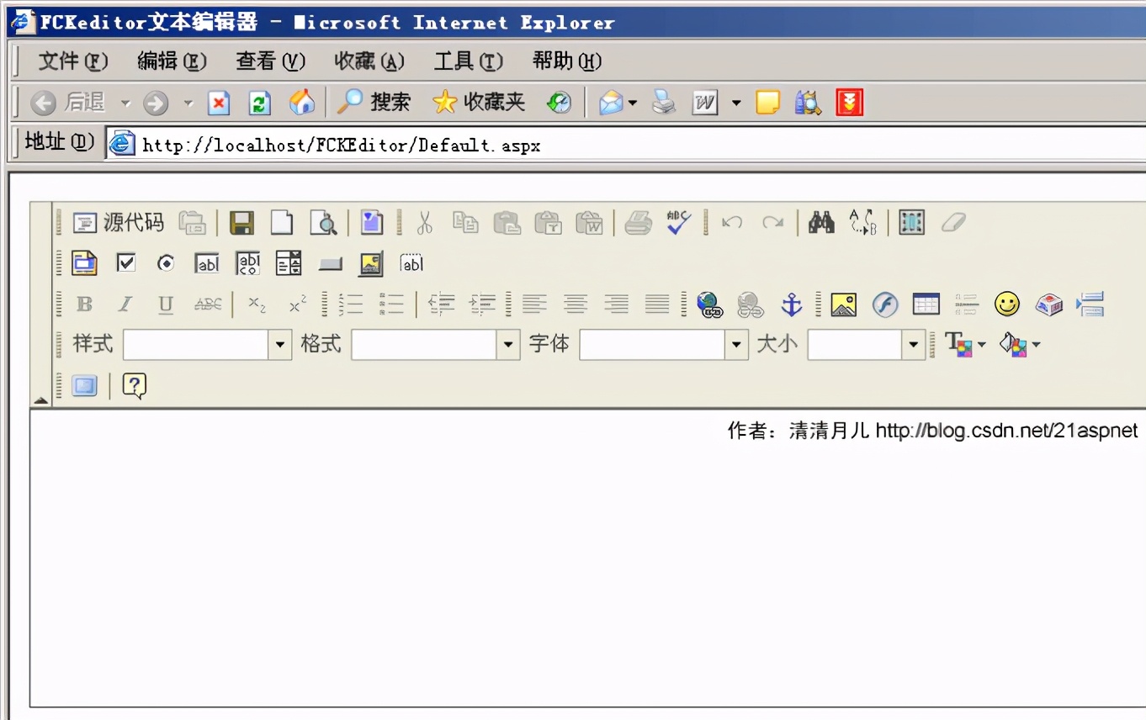The width and height of the screenshot is (1146, 720).
Task: Click the New Page blank document icon
Action: [x=282, y=223]
